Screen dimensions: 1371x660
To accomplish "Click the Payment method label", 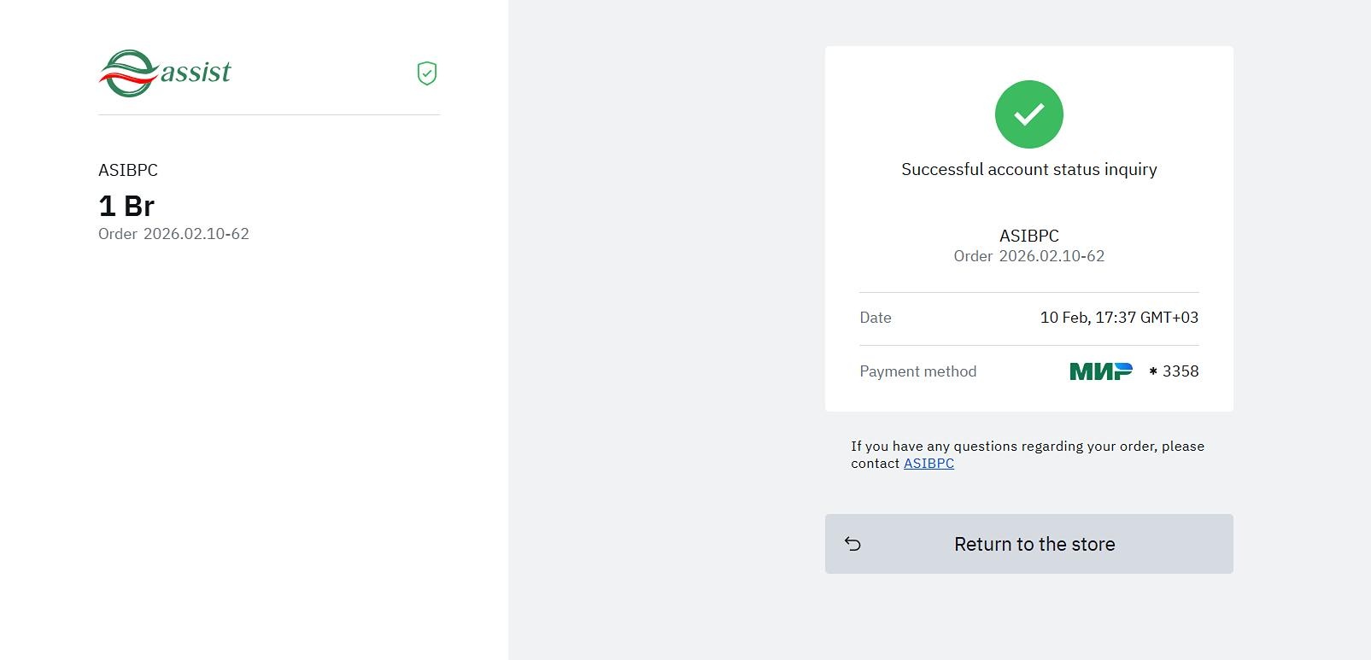I will 917,371.
